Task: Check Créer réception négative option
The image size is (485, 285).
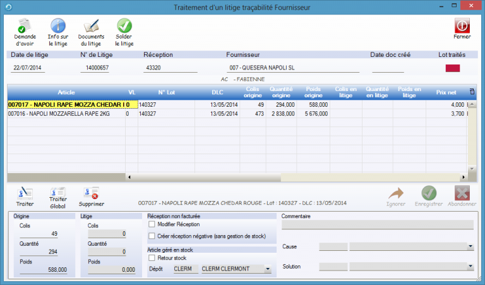Action: 152,236
